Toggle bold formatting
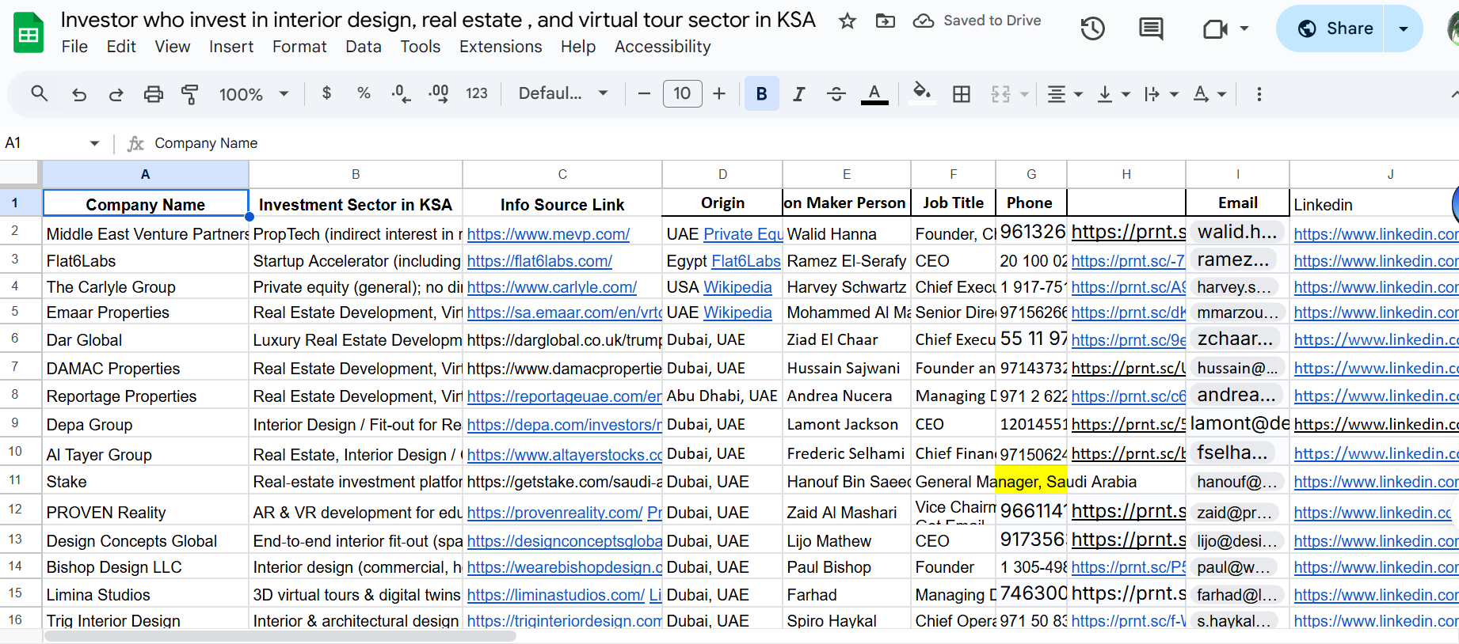This screenshot has width=1459, height=644. pos(761,94)
